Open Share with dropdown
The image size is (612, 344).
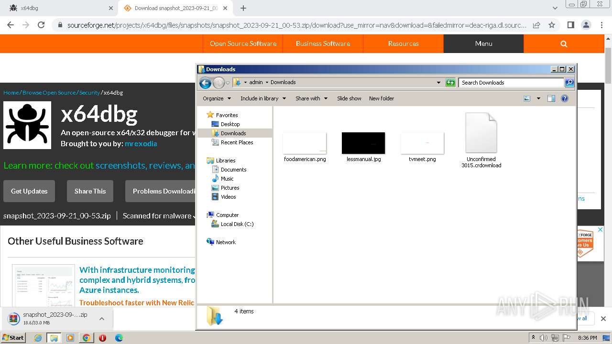[311, 98]
